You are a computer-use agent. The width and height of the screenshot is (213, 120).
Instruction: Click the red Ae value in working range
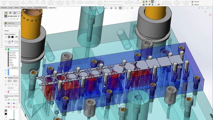[14, 107]
